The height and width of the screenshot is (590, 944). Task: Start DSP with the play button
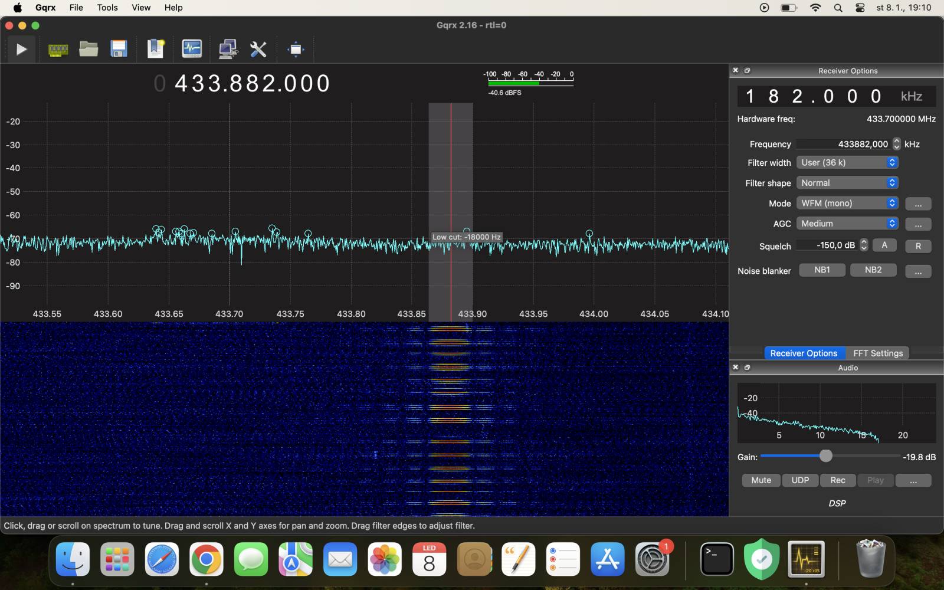point(21,49)
